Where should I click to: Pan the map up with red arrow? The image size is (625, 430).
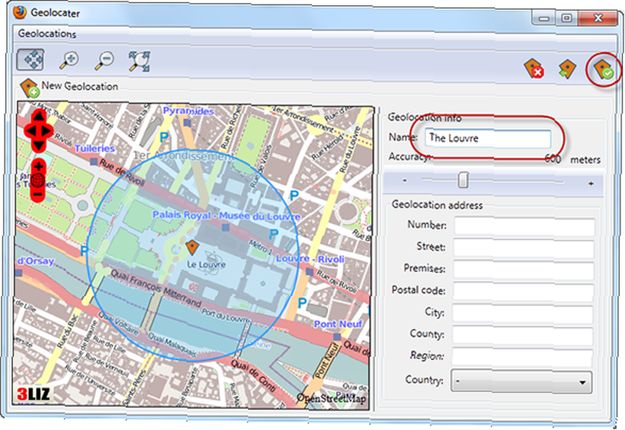(39, 116)
